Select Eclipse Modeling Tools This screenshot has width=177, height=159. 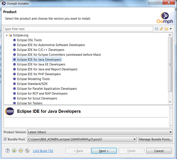pos(34,79)
